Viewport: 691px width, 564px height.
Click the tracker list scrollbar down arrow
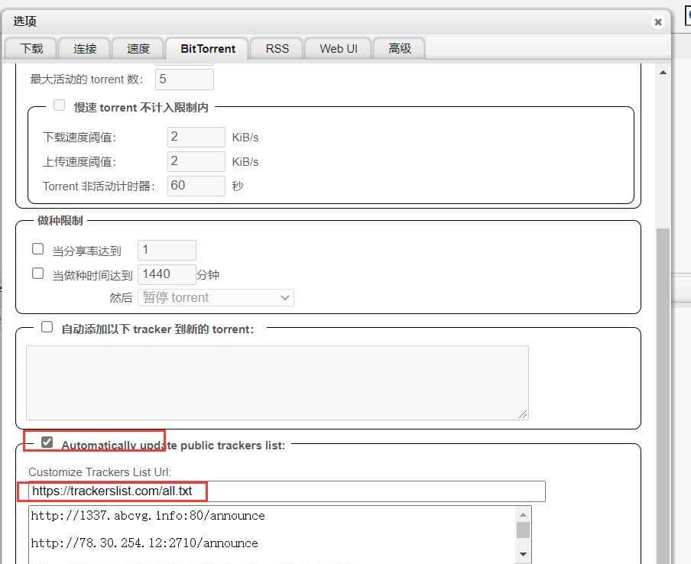pyautogui.click(x=524, y=553)
